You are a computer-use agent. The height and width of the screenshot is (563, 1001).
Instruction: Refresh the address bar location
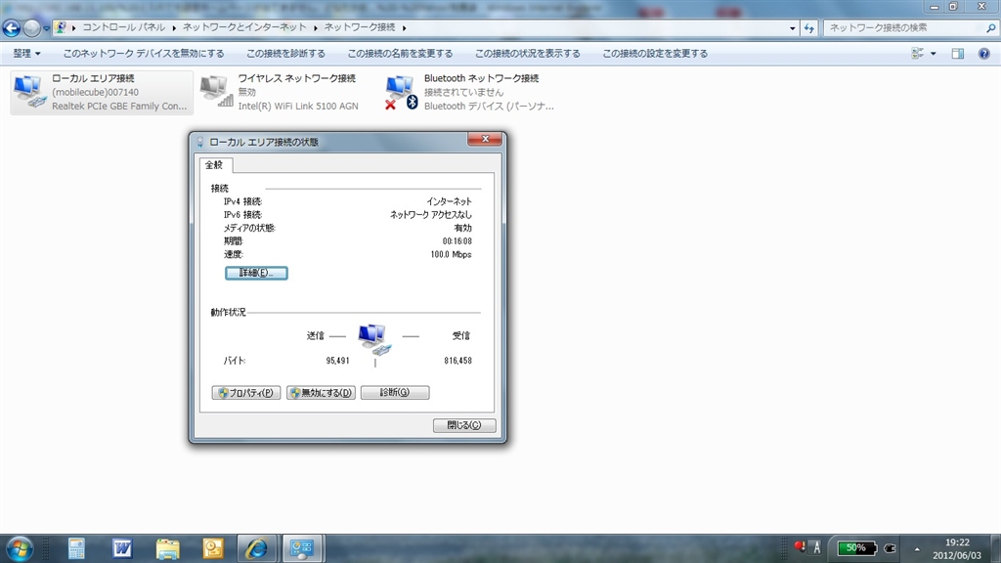(808, 28)
